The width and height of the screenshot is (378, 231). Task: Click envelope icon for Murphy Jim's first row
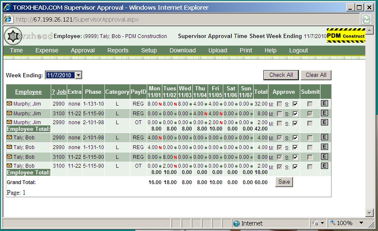click(9, 103)
